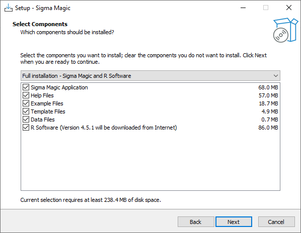Disable the Example Files component

tap(26, 103)
